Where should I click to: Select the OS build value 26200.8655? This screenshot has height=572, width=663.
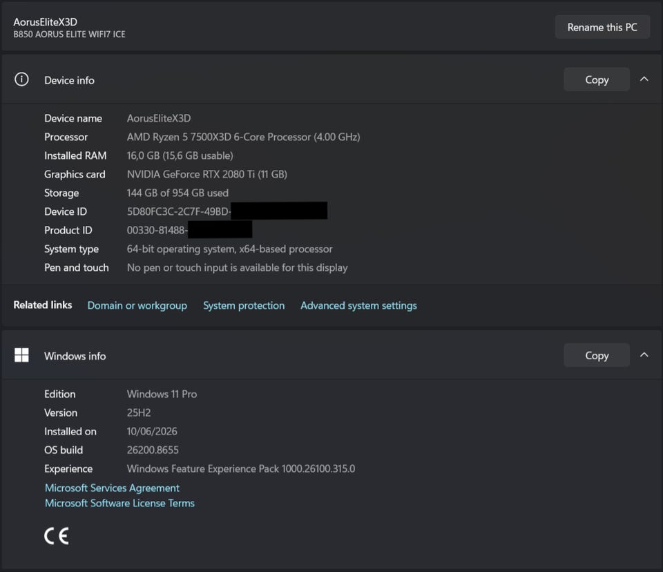[153, 450]
